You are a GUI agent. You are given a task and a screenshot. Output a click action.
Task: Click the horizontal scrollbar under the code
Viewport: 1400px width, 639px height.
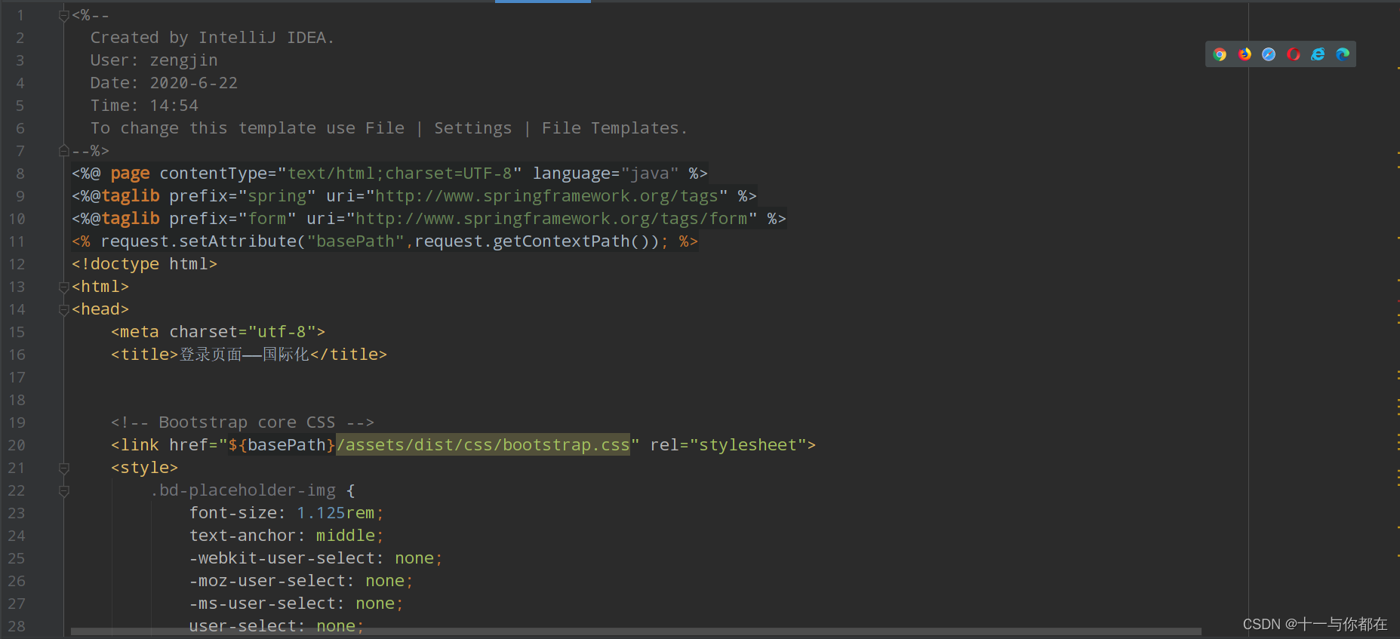[636, 631]
